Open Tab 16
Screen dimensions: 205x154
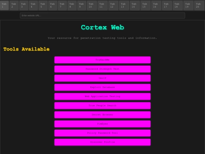coord(156,5)
